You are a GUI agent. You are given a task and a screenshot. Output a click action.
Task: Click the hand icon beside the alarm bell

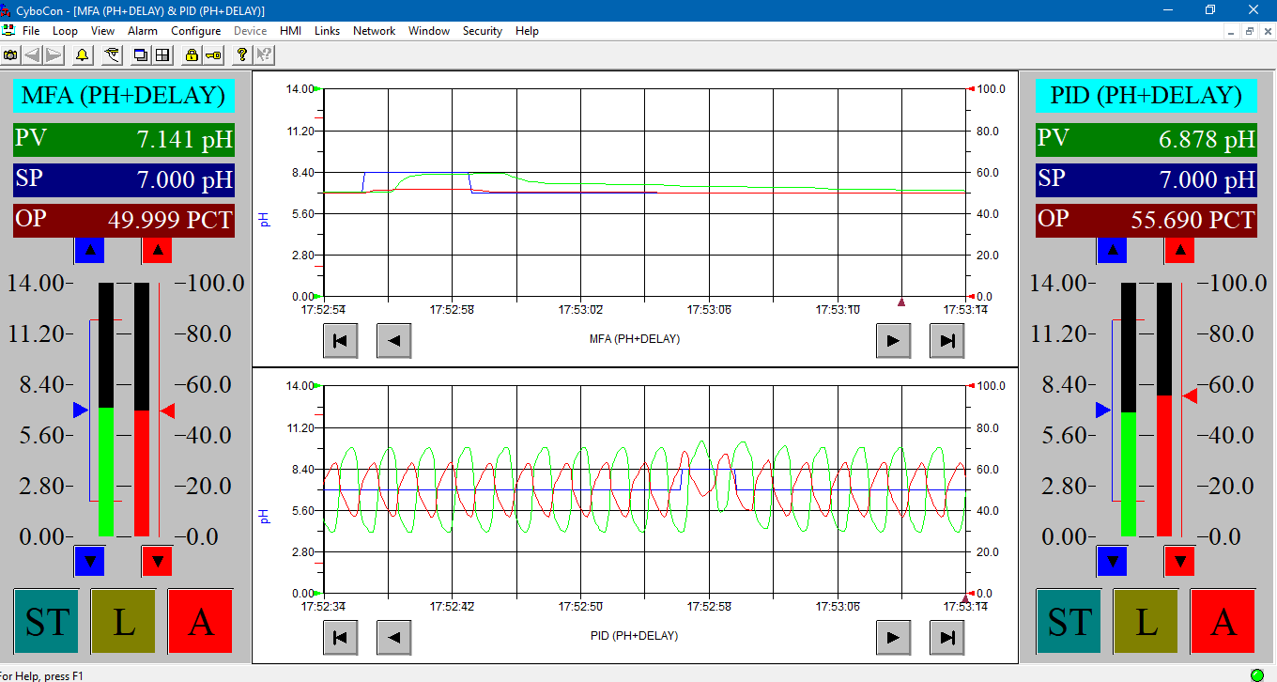(112, 55)
